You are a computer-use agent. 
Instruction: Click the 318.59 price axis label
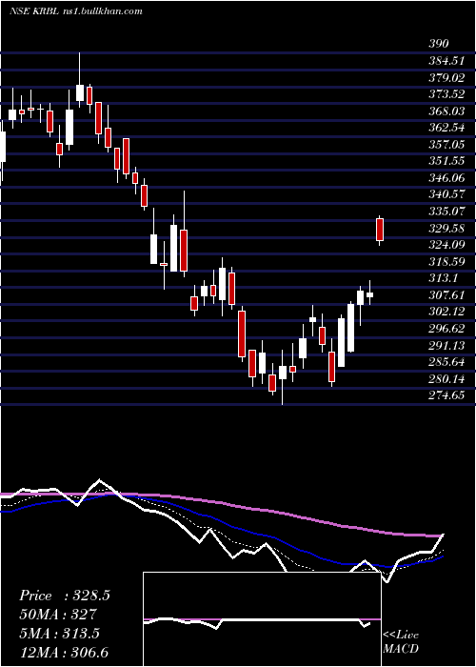click(x=446, y=262)
